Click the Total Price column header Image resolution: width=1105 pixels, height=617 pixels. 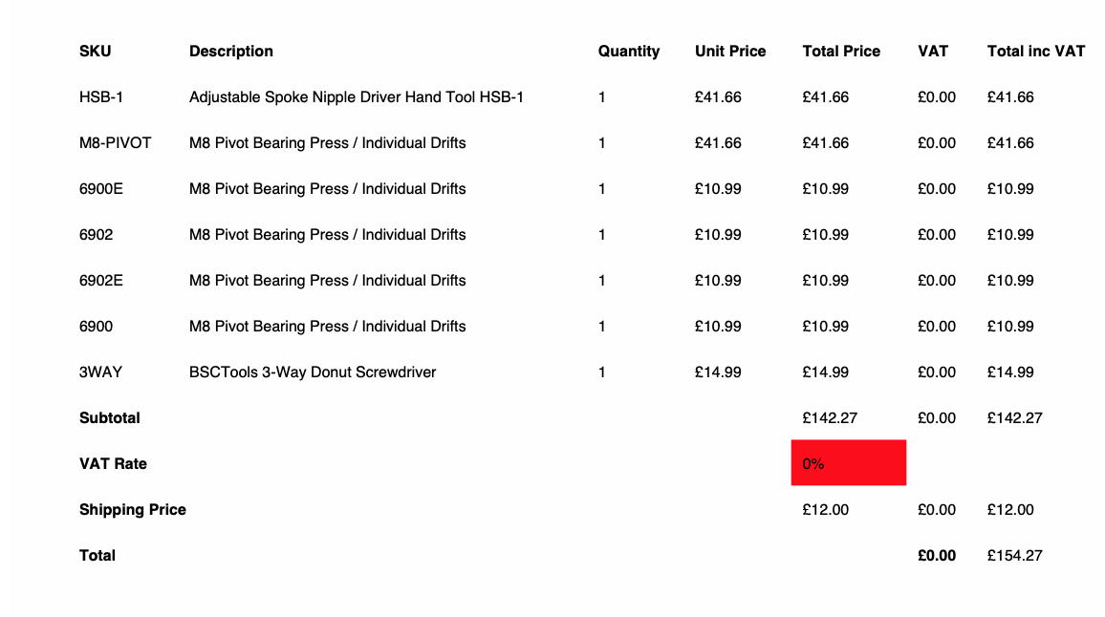[x=841, y=51]
